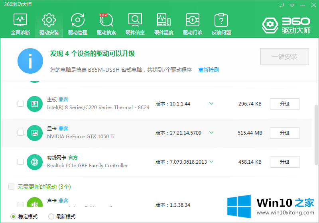Screen dimensions: 319x223
Task: Click the 重新检测 re-detect link
Action: 209,70
